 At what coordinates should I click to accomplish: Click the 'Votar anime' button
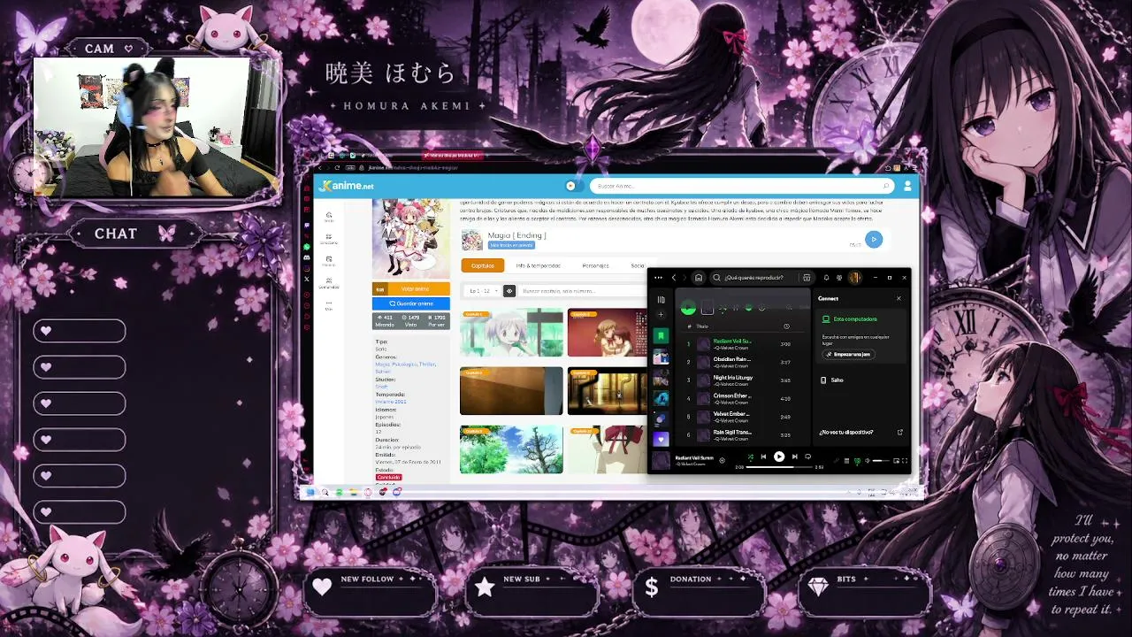pos(411,289)
